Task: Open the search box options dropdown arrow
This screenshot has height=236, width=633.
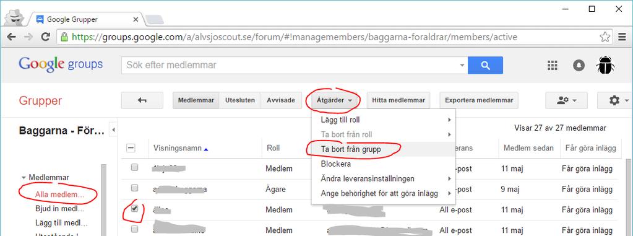Action: [x=462, y=65]
